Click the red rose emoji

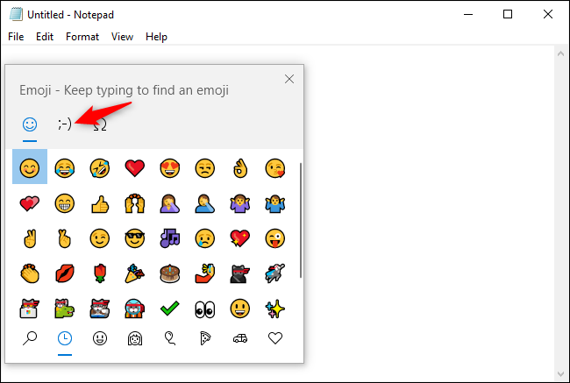point(99,273)
